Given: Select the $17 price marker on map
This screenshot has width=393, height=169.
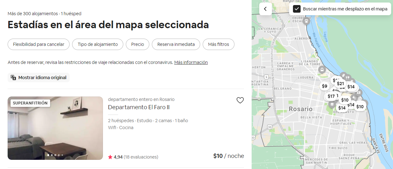Looking at the screenshot, I should (331, 96).
